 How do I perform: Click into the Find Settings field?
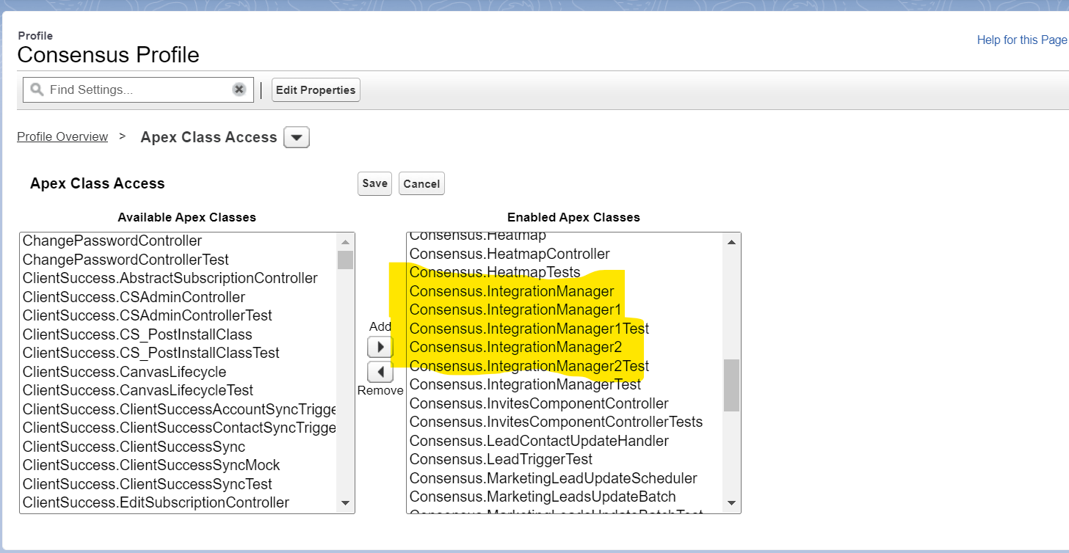(138, 89)
